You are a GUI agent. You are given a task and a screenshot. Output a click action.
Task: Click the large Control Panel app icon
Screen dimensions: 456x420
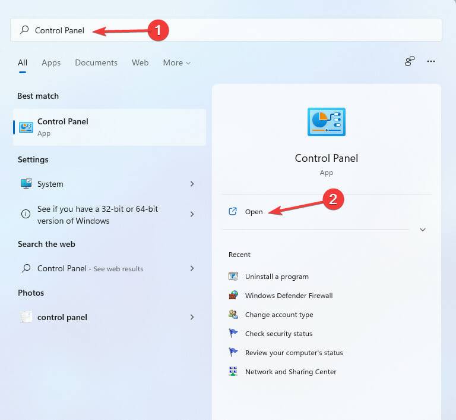click(x=327, y=122)
